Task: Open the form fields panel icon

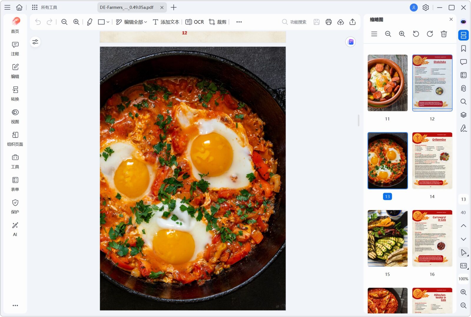Action: click(x=463, y=75)
